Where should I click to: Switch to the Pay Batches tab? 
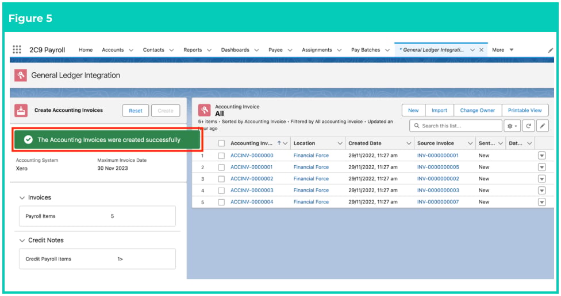pyautogui.click(x=366, y=50)
